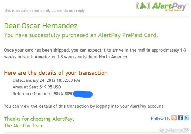Image resolution: width=191 pixels, height=134 pixels.
Task: Open the Twitter follow icon
Action: pyautogui.click(x=186, y=118)
